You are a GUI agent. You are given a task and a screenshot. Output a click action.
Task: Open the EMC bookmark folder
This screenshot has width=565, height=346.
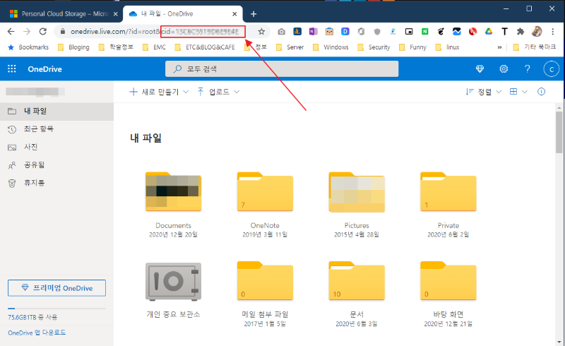coord(154,47)
